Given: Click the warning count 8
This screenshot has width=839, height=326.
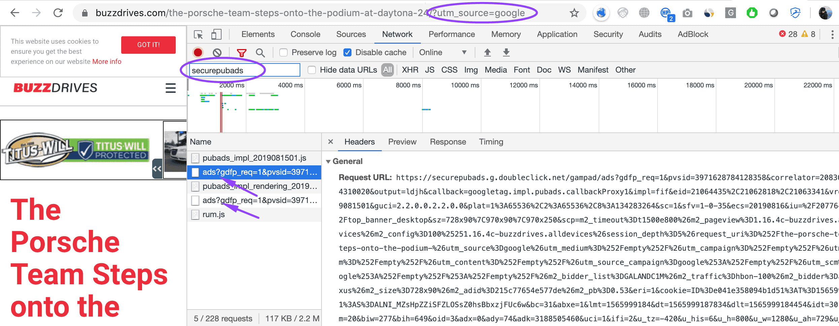Looking at the screenshot, I should pyautogui.click(x=809, y=34).
